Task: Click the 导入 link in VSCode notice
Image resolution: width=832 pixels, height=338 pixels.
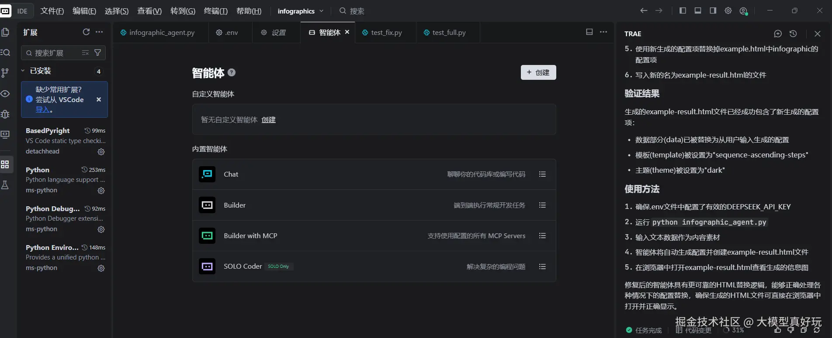Action: pyautogui.click(x=42, y=109)
